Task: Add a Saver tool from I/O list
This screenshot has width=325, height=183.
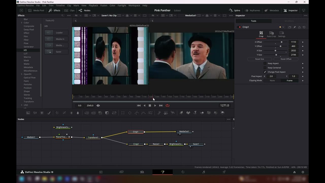Action: pos(56,52)
